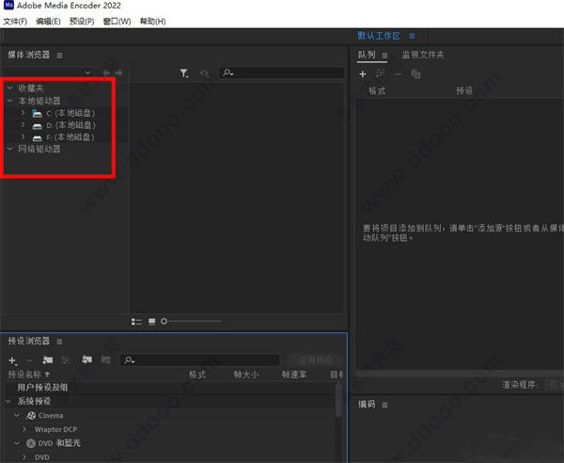The width and height of the screenshot is (564, 463).
Task: Collapse the Cinema preset category
Action: click(17, 415)
